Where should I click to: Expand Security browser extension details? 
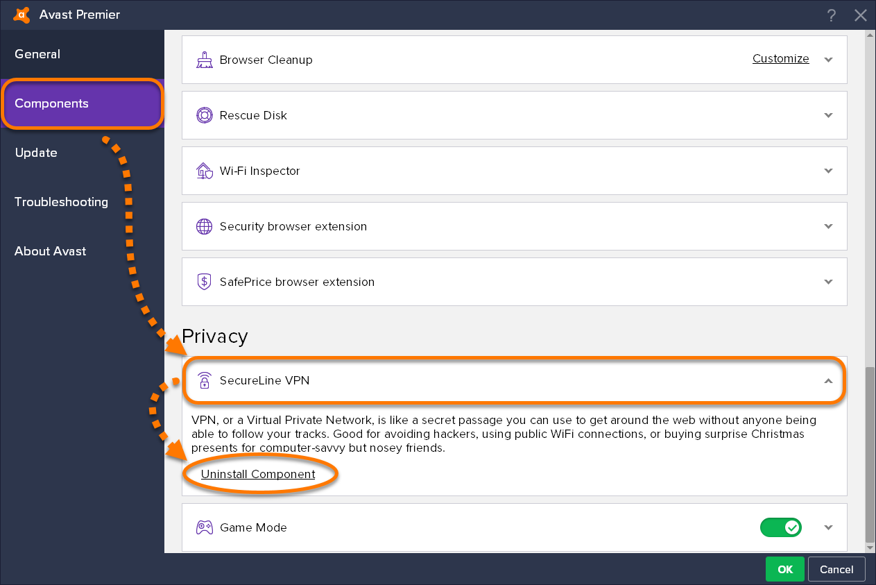(828, 226)
